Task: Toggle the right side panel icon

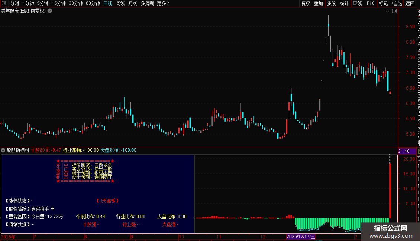Action: click(x=394, y=11)
